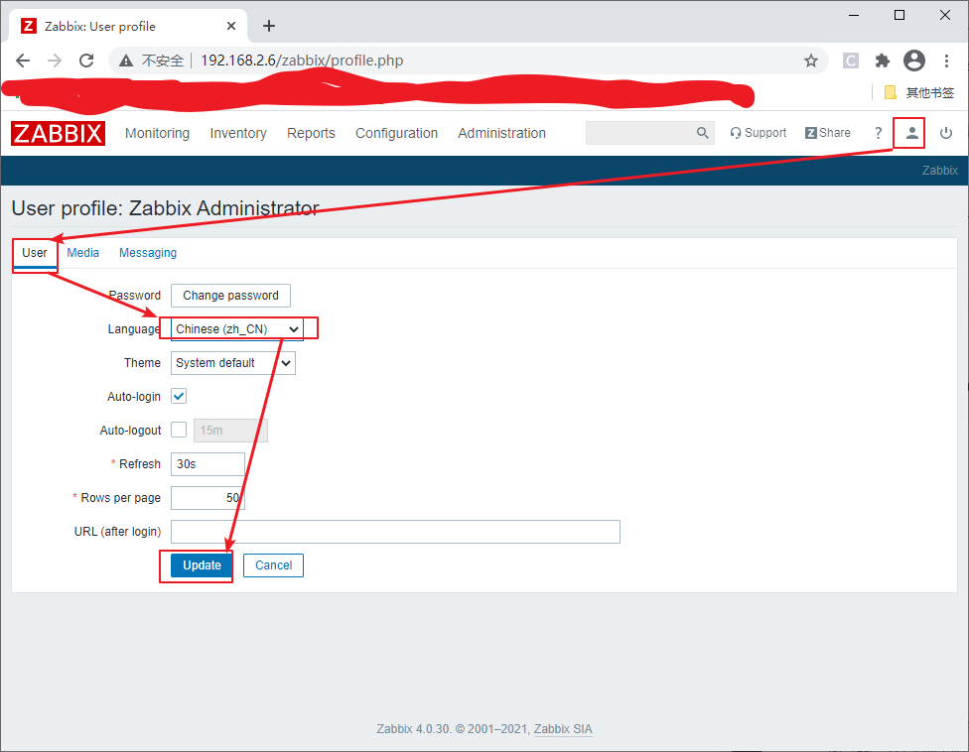Screen dimensions: 969x752
Task: Open the Inventory menu
Action: 238,133
